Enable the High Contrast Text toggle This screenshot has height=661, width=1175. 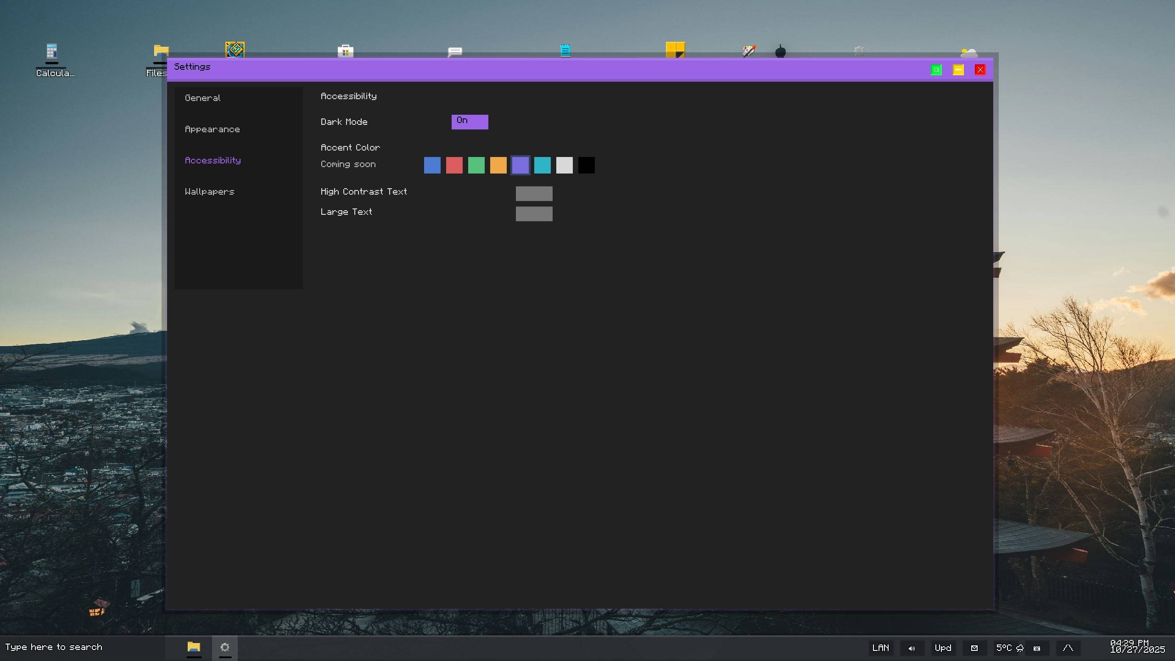(x=534, y=193)
